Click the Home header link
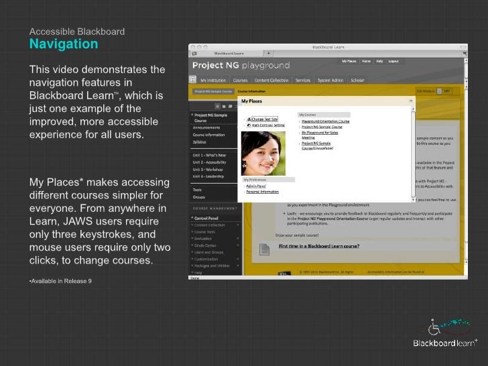The image size is (488, 366). (x=366, y=61)
